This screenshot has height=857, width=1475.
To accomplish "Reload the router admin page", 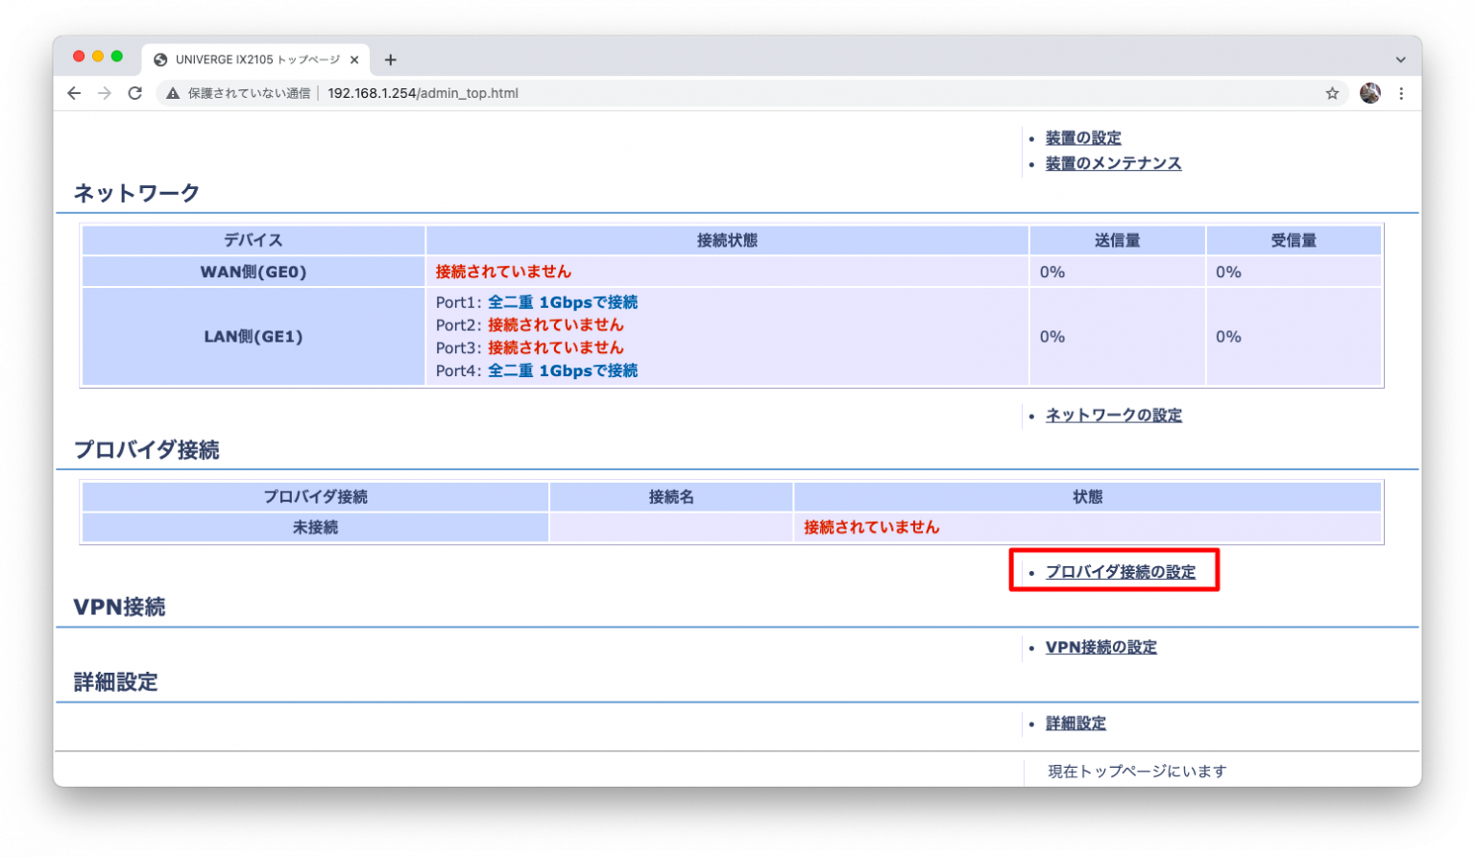I will pyautogui.click(x=134, y=93).
